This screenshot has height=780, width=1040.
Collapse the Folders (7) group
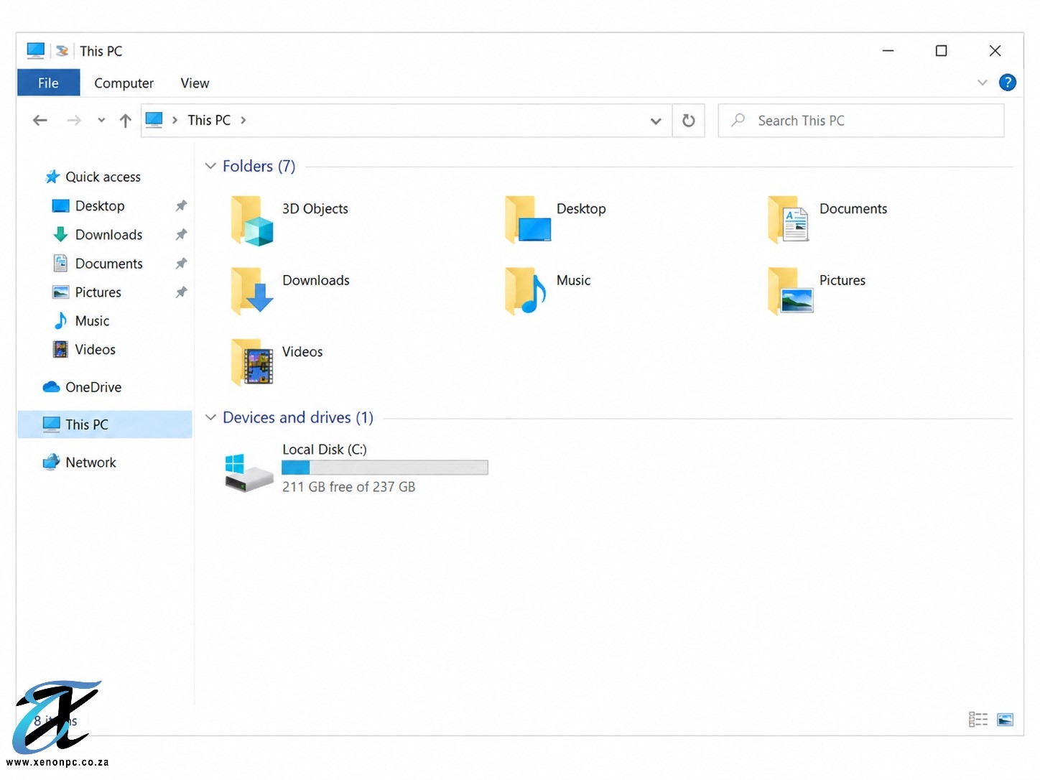pos(210,166)
